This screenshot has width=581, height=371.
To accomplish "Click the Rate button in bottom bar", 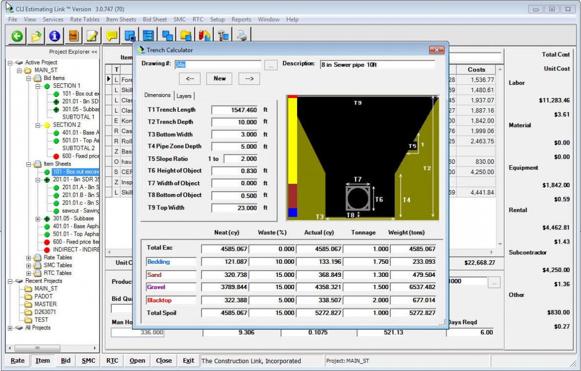I will point(18,361).
